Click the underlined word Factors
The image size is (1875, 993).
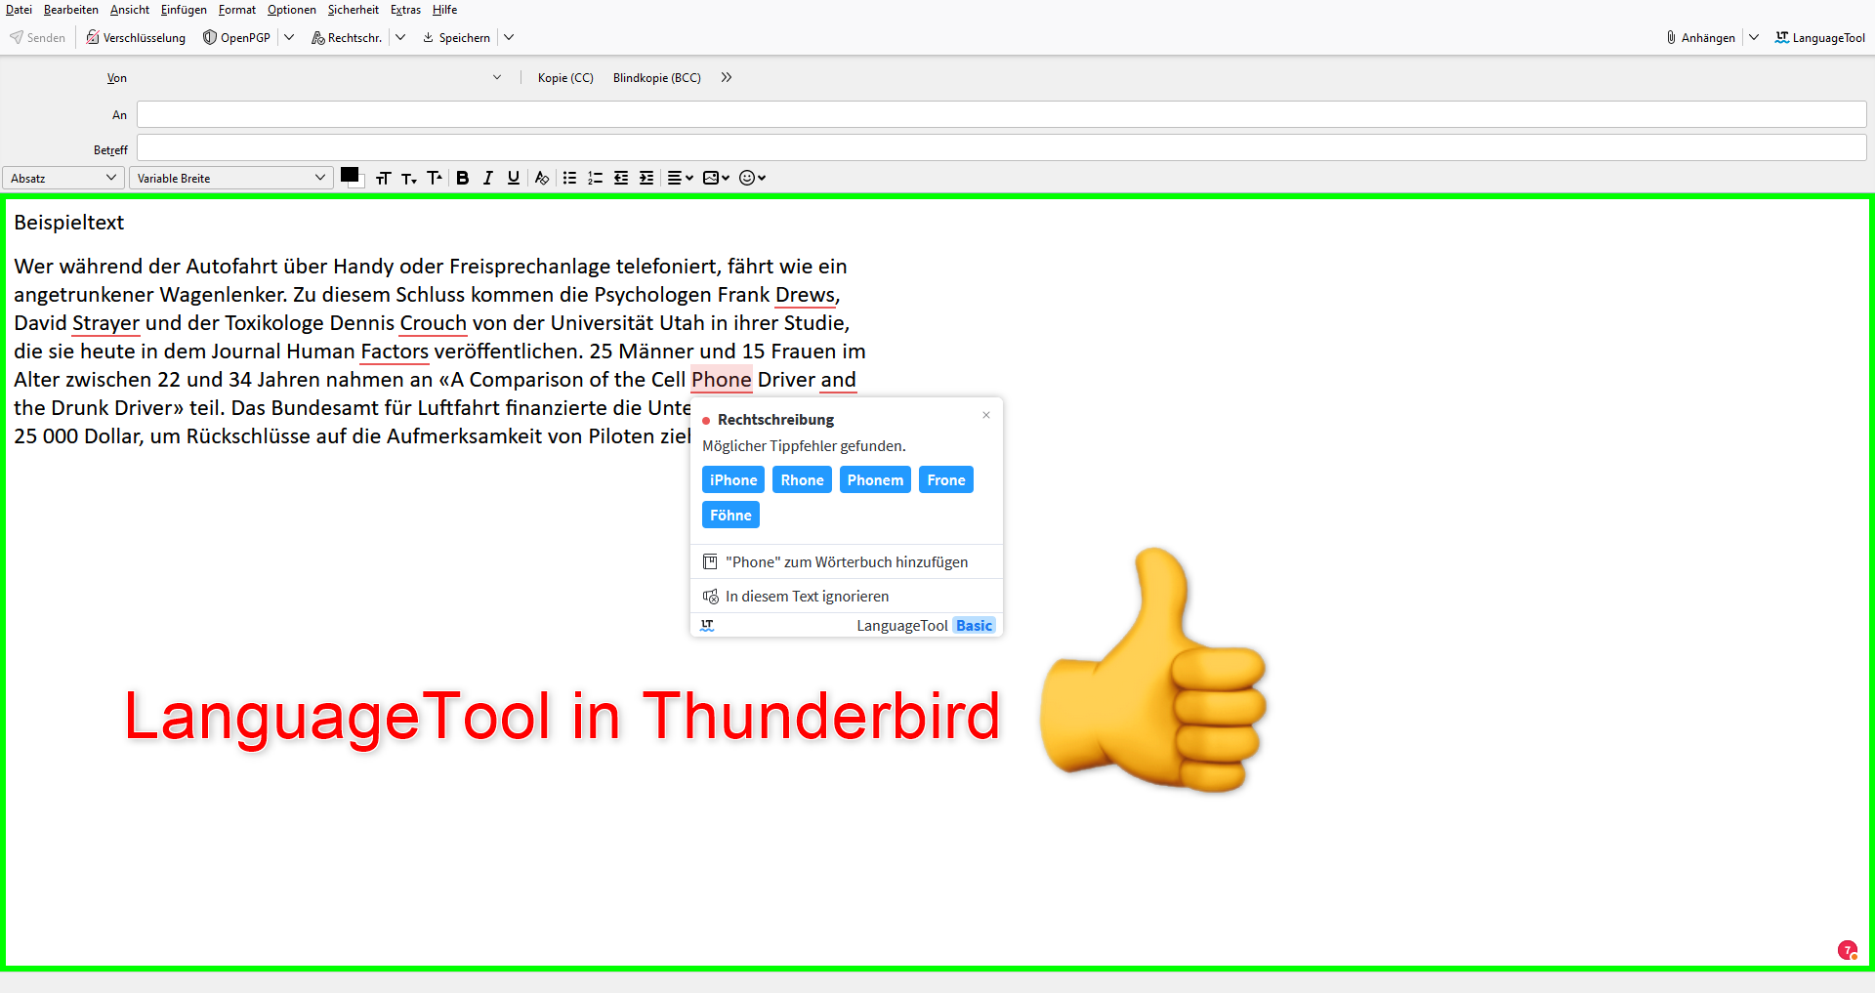pyautogui.click(x=395, y=352)
